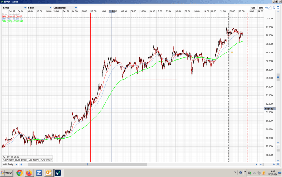Click the EN language indicator
Screen dimensions: 282x177
coord(235,172)
